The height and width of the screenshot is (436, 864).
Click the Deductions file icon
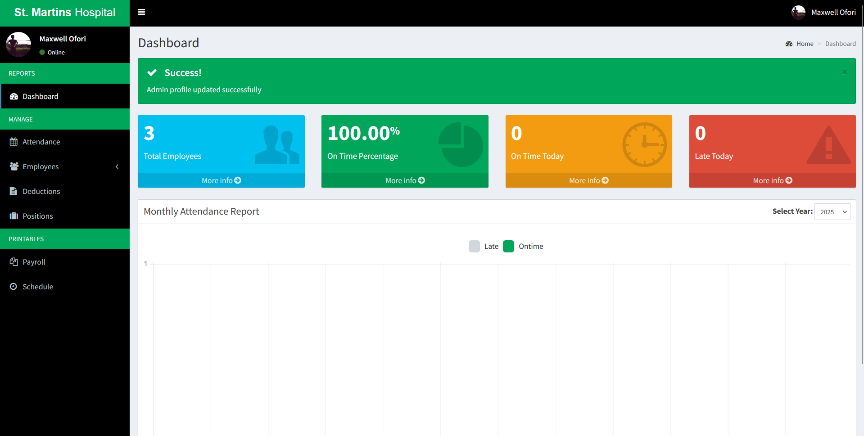(x=14, y=191)
